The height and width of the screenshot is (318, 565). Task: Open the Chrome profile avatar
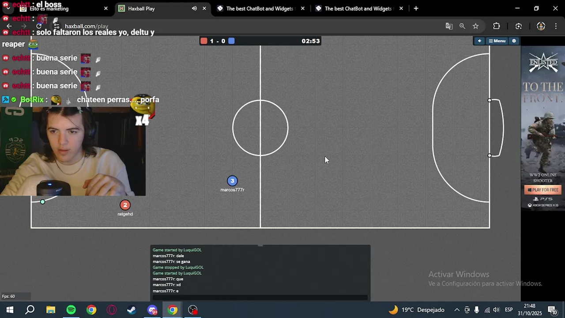click(541, 26)
